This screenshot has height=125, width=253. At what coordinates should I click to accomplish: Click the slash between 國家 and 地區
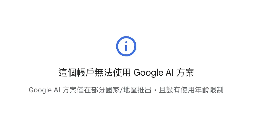coord(121,90)
